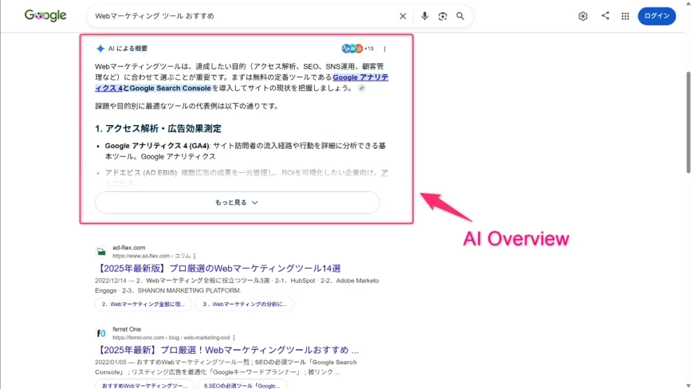
Task: Click the ferret-one.com › blog › web-marketing-tool URL text
Action: coord(171,338)
